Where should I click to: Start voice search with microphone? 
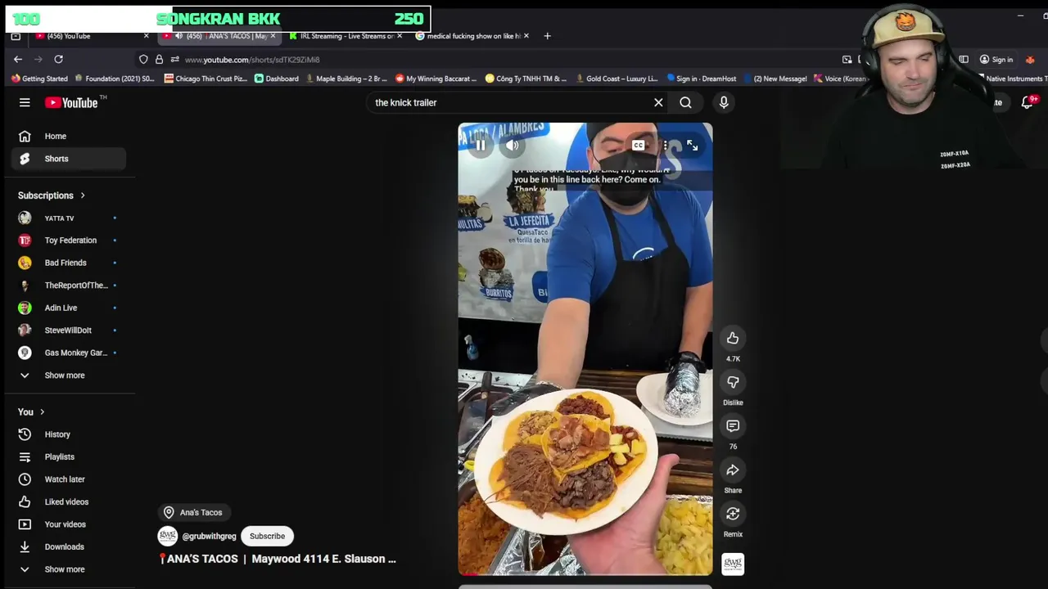pyautogui.click(x=724, y=102)
